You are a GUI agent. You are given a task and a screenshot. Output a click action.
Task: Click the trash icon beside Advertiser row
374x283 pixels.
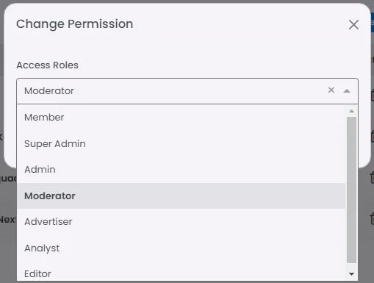point(373,218)
